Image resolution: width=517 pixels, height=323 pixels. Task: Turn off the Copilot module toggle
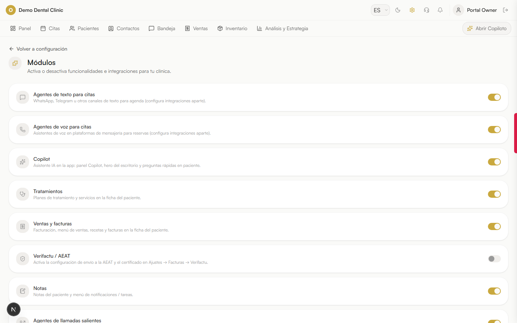[494, 162]
